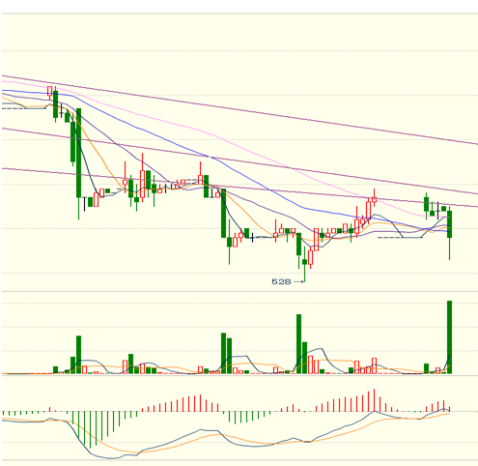478x466 pixels.
Task: Select the uppermost descending purple trendline
Action: 239,110
